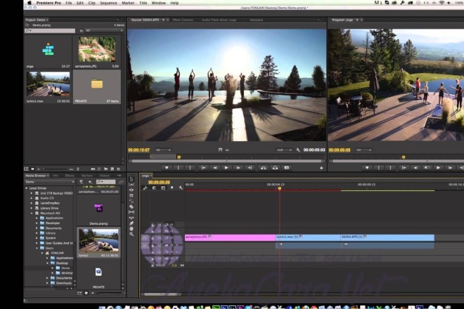Click Wi-Fi icon in macOS menu bar
This screenshot has width=464, height=309.
click(442, 3)
